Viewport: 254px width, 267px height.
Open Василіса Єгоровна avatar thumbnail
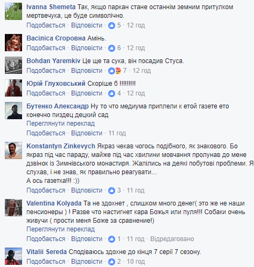13,43
